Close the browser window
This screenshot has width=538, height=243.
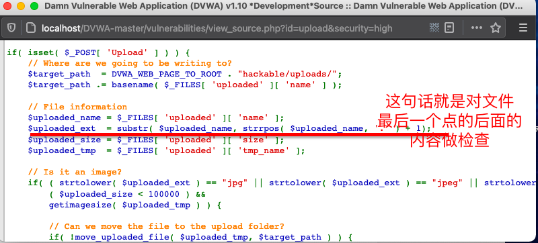coord(7,6)
